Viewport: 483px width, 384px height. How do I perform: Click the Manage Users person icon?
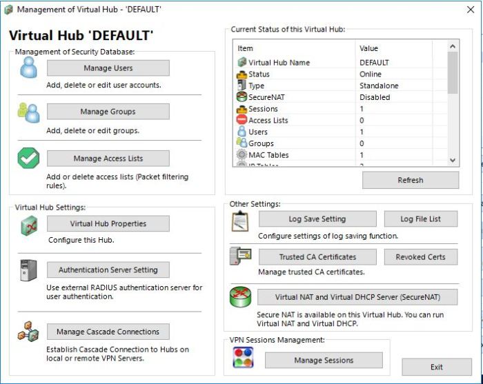28,68
